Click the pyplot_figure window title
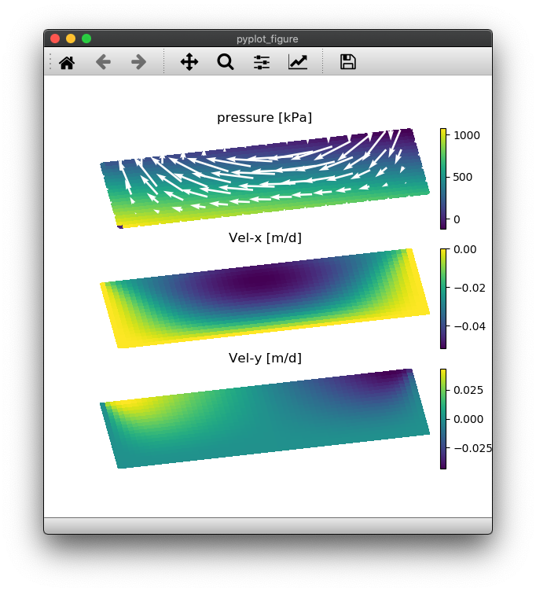This screenshot has height=592, width=536. click(x=267, y=39)
